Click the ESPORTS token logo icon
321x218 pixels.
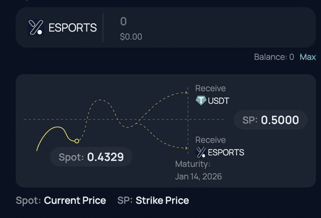[x=36, y=28]
